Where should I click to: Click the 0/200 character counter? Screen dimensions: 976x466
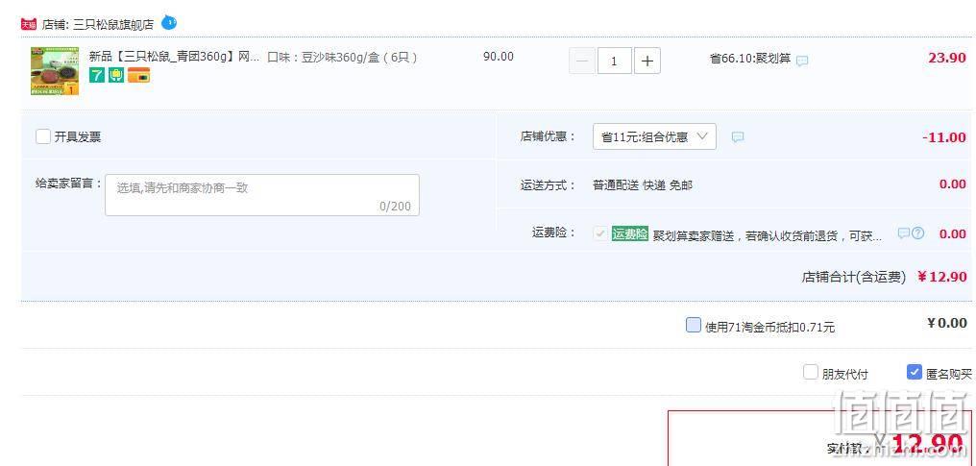[395, 206]
